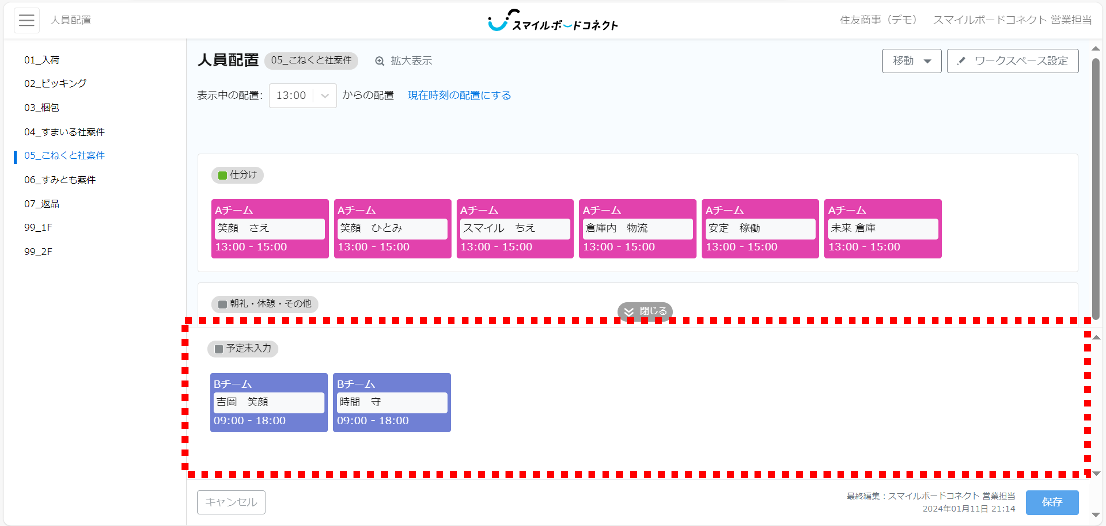Image resolution: width=1106 pixels, height=526 pixels.
Task: Click the 05_こねくと社案件 badge beside the title
Action: pos(312,61)
